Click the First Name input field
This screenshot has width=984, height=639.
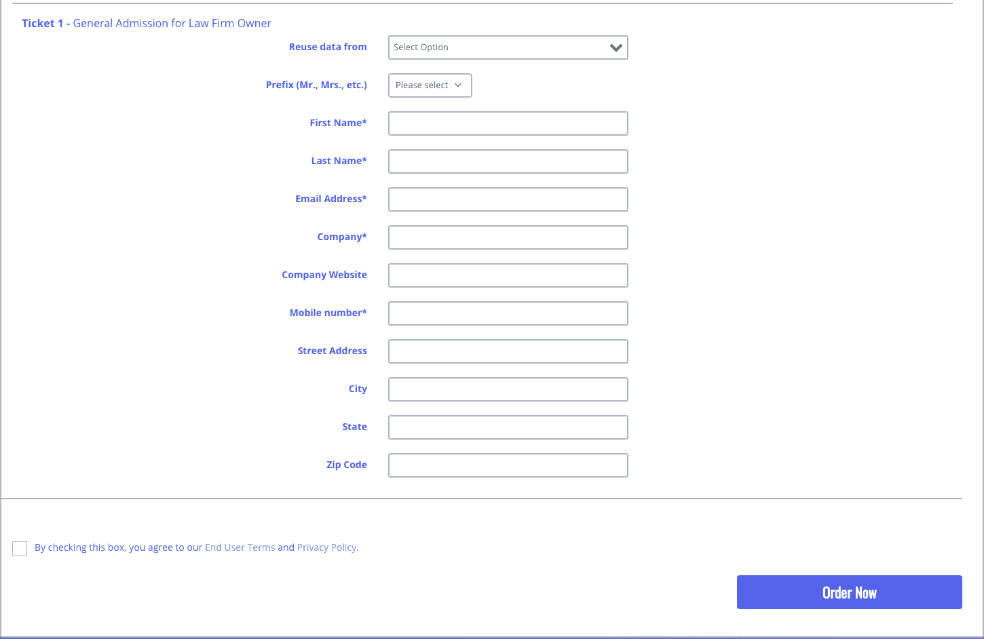[508, 123]
